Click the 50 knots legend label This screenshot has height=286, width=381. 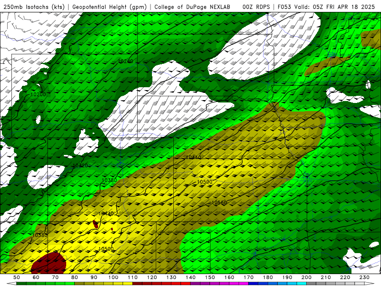pos(17,277)
